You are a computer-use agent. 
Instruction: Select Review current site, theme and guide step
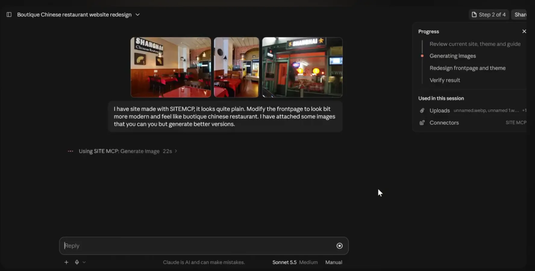(x=475, y=44)
